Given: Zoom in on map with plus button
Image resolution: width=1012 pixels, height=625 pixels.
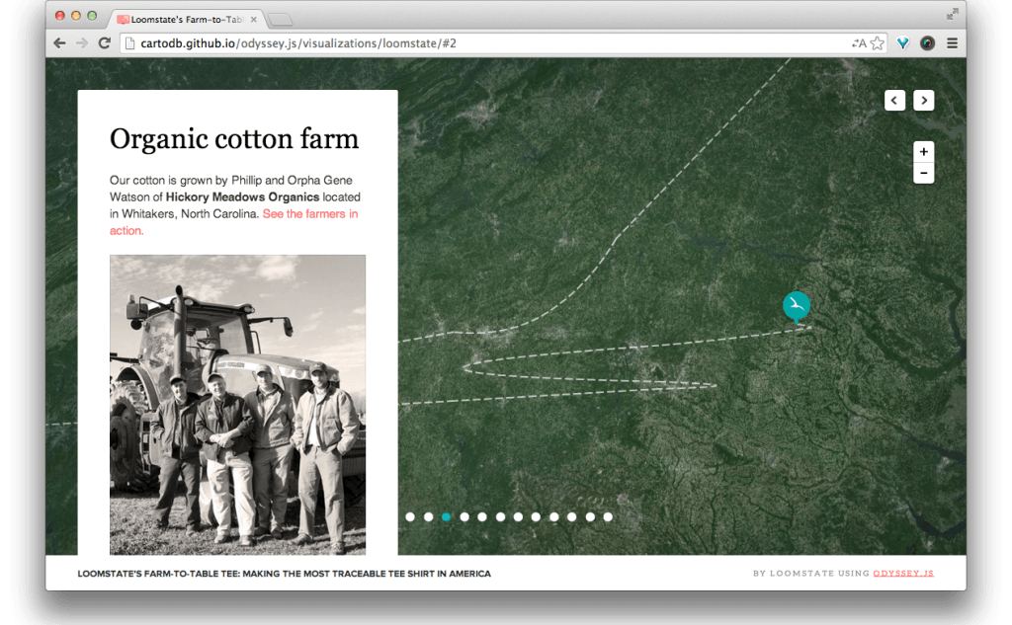Looking at the screenshot, I should [923, 152].
